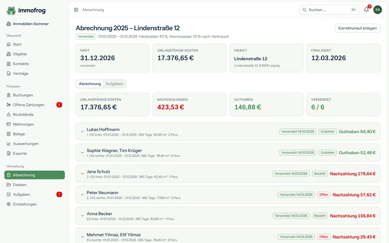Expand the Jana Schulz row
The height and width of the screenshot is (243, 389).
(x=228, y=174)
